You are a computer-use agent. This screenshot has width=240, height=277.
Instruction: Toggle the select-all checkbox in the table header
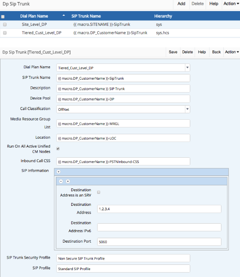click(x=3, y=17)
